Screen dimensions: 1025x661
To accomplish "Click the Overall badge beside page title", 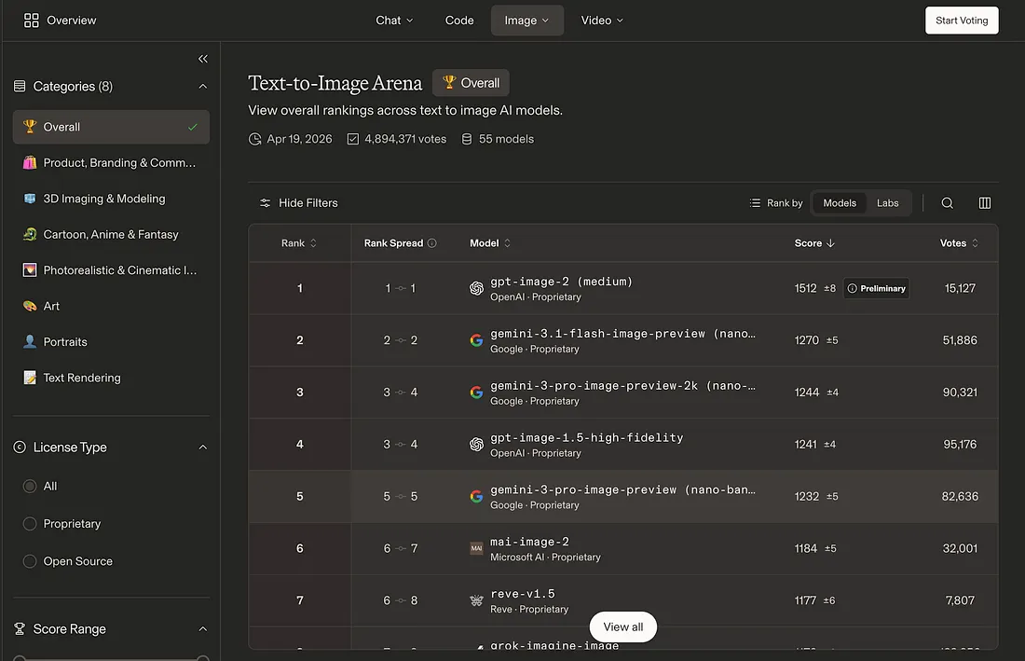I will click(x=471, y=83).
